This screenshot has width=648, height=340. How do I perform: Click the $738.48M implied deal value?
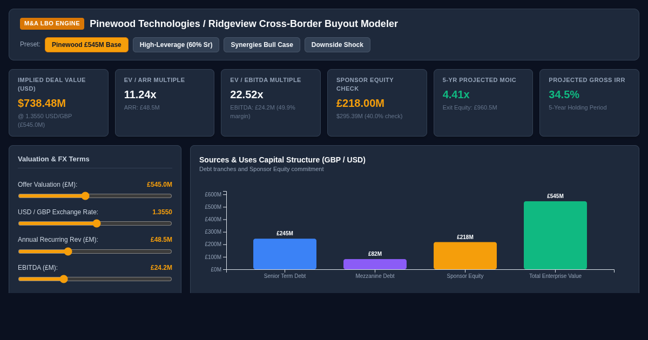(x=42, y=103)
